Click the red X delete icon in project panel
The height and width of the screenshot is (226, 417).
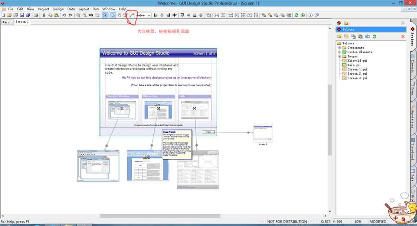[403, 36]
